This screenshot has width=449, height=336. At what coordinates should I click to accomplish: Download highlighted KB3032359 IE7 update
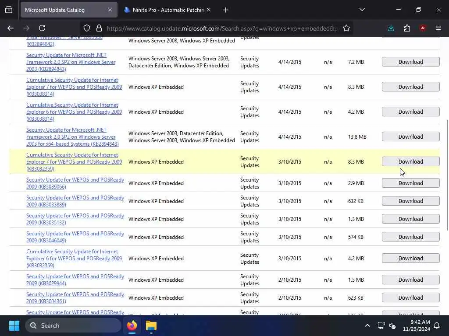tap(410, 162)
